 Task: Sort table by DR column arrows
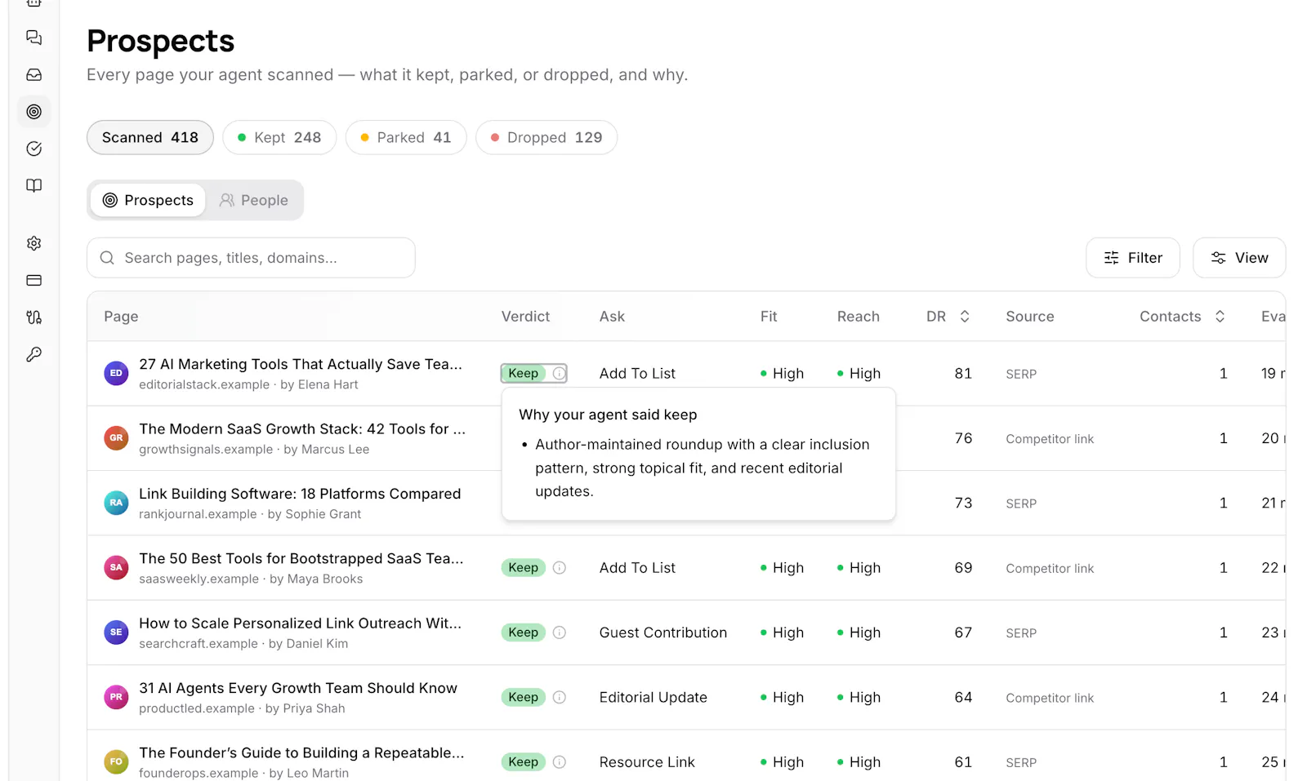click(x=965, y=317)
